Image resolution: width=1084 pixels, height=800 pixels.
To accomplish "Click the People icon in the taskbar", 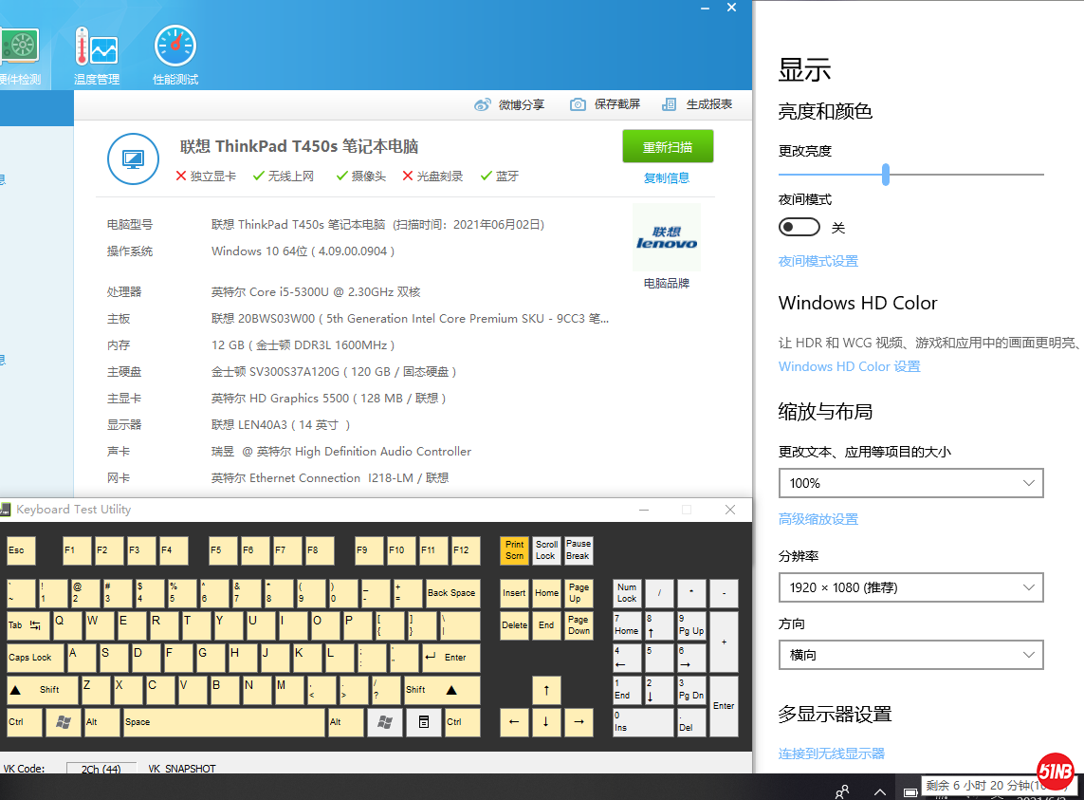I will [x=842, y=791].
